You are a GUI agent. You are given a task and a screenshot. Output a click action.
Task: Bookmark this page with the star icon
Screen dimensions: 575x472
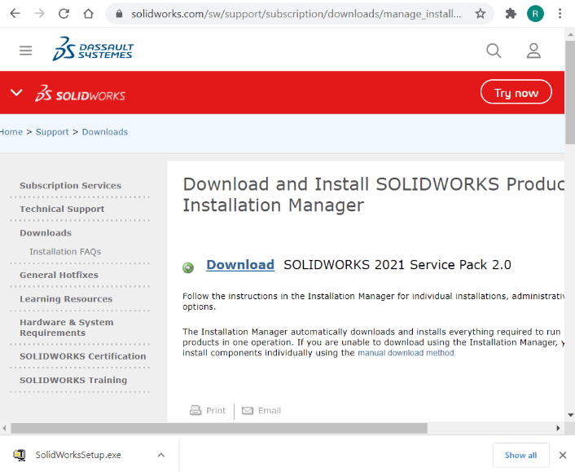coord(480,14)
